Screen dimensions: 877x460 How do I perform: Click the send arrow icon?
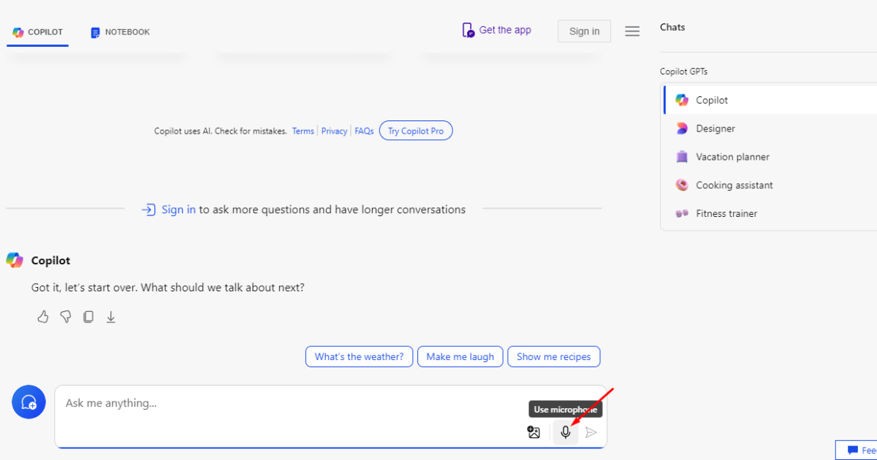coord(591,432)
